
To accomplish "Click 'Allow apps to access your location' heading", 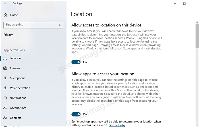I will (103, 74).
